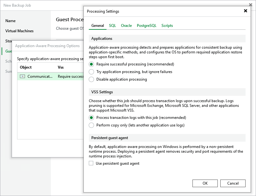Click the Processing Settings title text
The image size is (256, 196).
point(103,11)
